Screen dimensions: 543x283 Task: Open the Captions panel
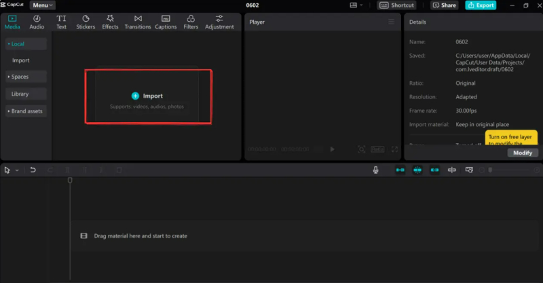click(166, 22)
